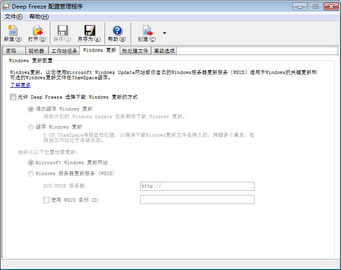Switch to the 密码 tab
341x270 pixels.
(x=14, y=51)
